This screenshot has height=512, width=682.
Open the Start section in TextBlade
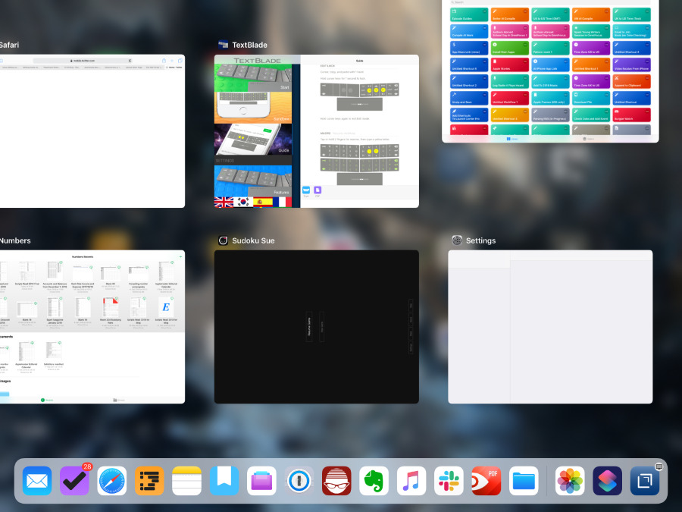point(253,78)
